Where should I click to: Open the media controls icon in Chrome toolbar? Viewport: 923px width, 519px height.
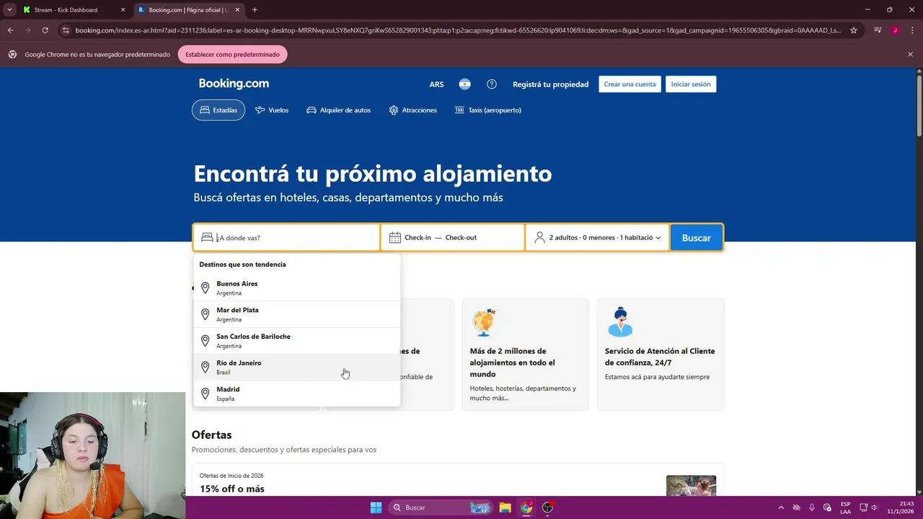pyautogui.click(x=878, y=30)
